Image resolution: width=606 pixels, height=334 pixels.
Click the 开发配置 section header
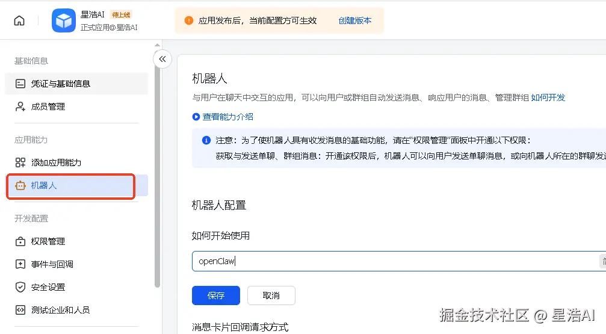[31, 218]
